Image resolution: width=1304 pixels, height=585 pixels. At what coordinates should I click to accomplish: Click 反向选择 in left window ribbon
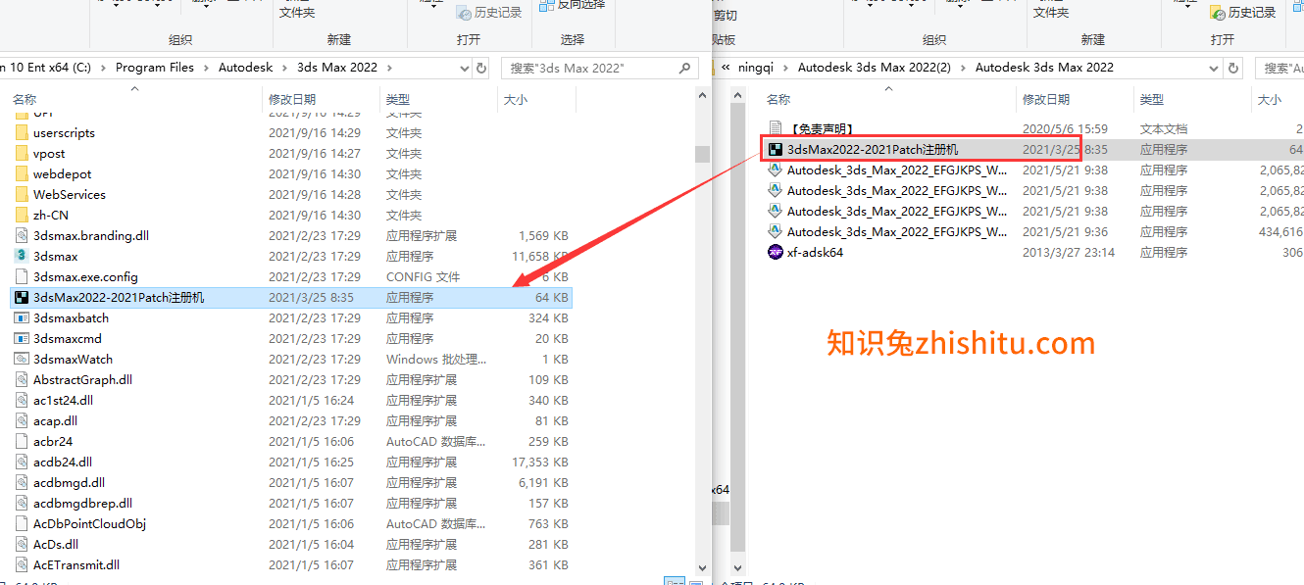tap(573, 5)
